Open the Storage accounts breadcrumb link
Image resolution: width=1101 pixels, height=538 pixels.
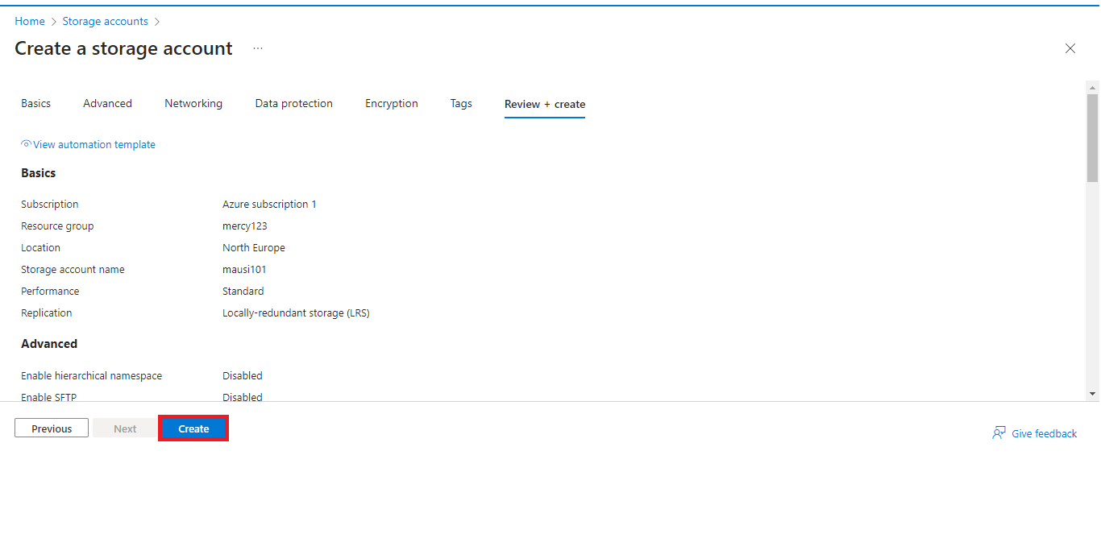106,21
